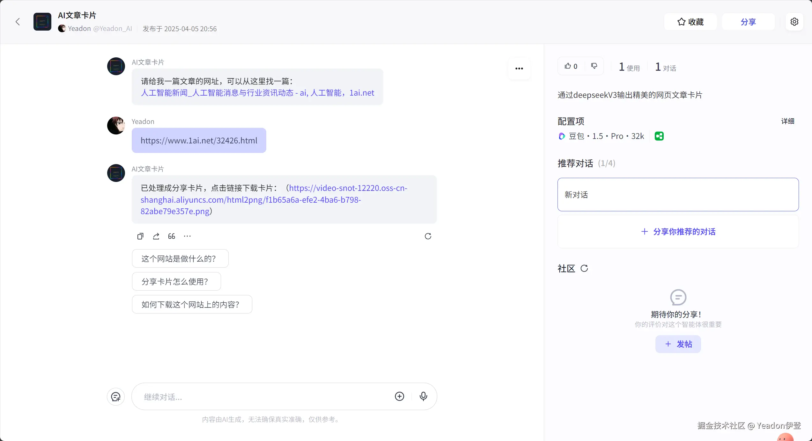Click the share arrow under response
This screenshot has width=812, height=441.
(156, 236)
